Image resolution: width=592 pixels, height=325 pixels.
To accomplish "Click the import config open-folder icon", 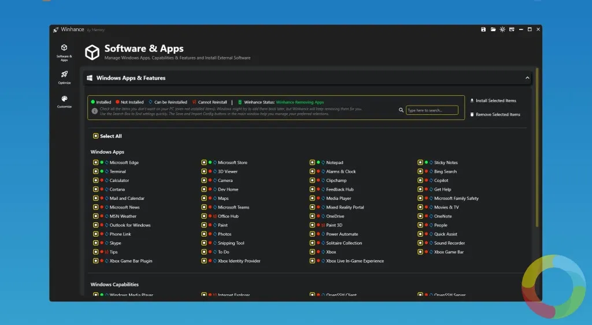I will (493, 29).
